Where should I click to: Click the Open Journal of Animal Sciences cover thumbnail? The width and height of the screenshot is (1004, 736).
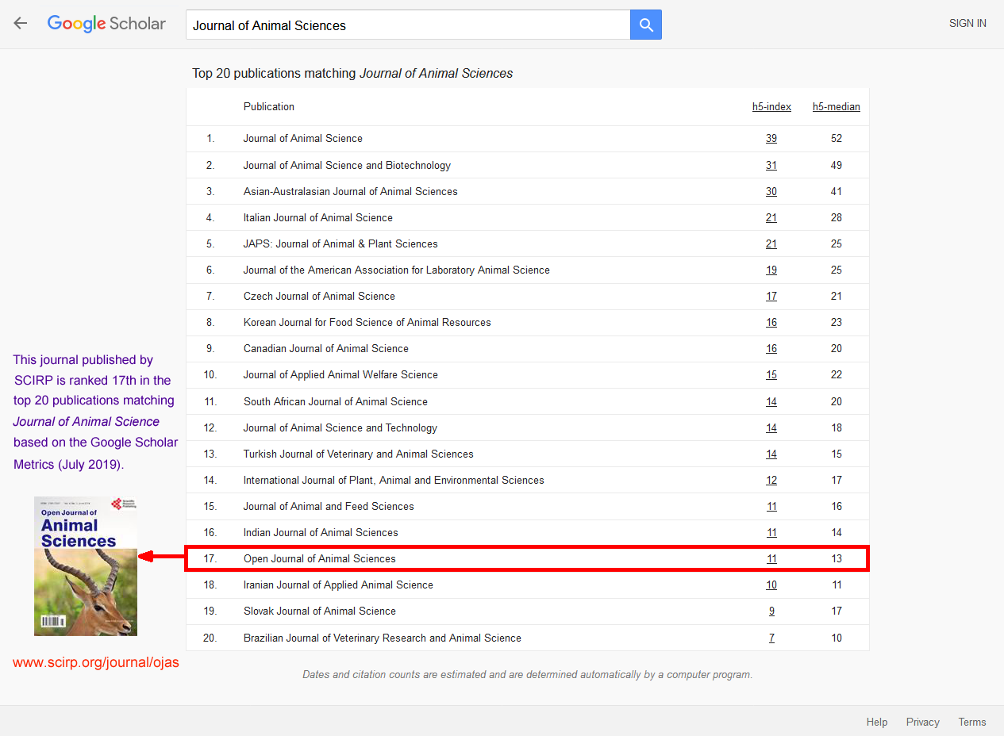86,566
